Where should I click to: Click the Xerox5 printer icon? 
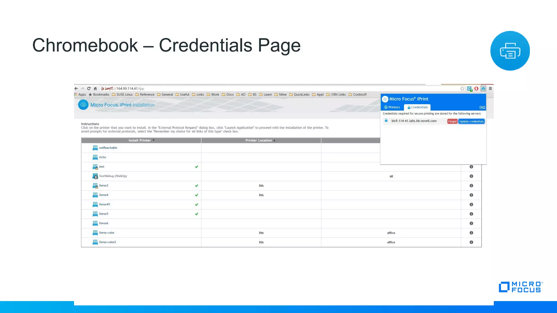point(95,214)
